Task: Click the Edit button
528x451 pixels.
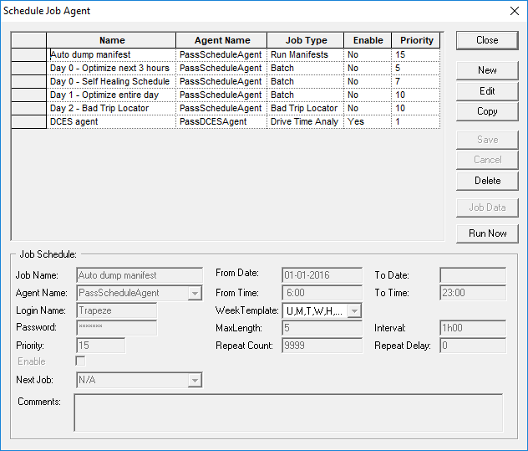Action: 487,91
